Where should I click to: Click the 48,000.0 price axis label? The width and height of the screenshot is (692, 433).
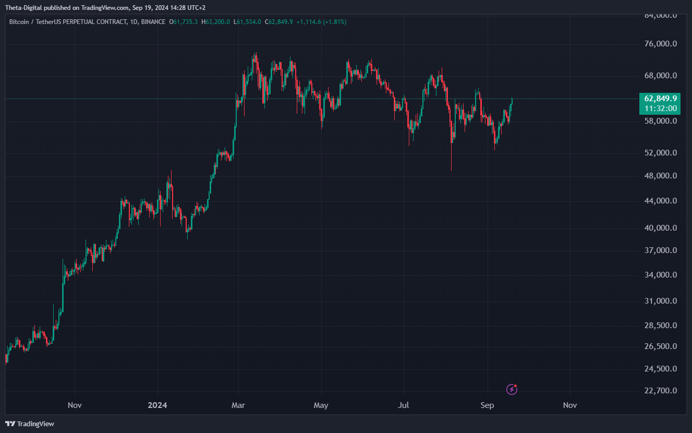660,176
